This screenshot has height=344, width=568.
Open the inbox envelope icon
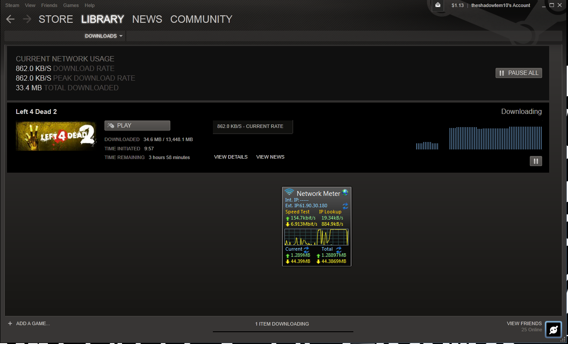[438, 5]
